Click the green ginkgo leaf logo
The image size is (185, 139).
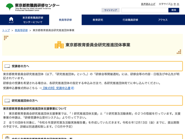pos(10,7)
